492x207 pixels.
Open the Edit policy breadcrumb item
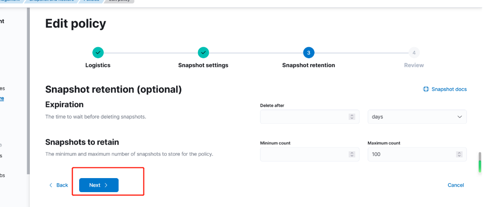[119, 1]
